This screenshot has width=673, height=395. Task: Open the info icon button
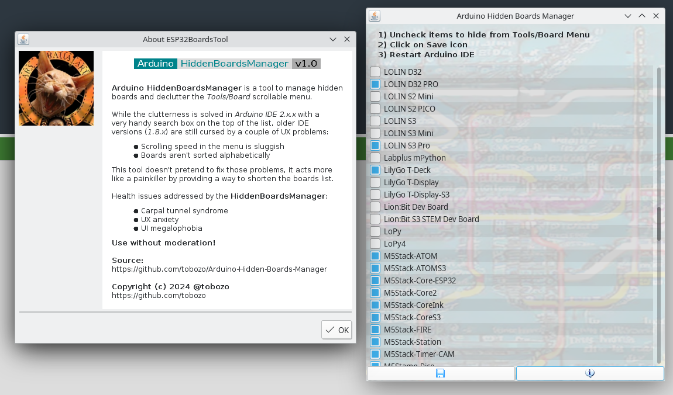(x=590, y=373)
